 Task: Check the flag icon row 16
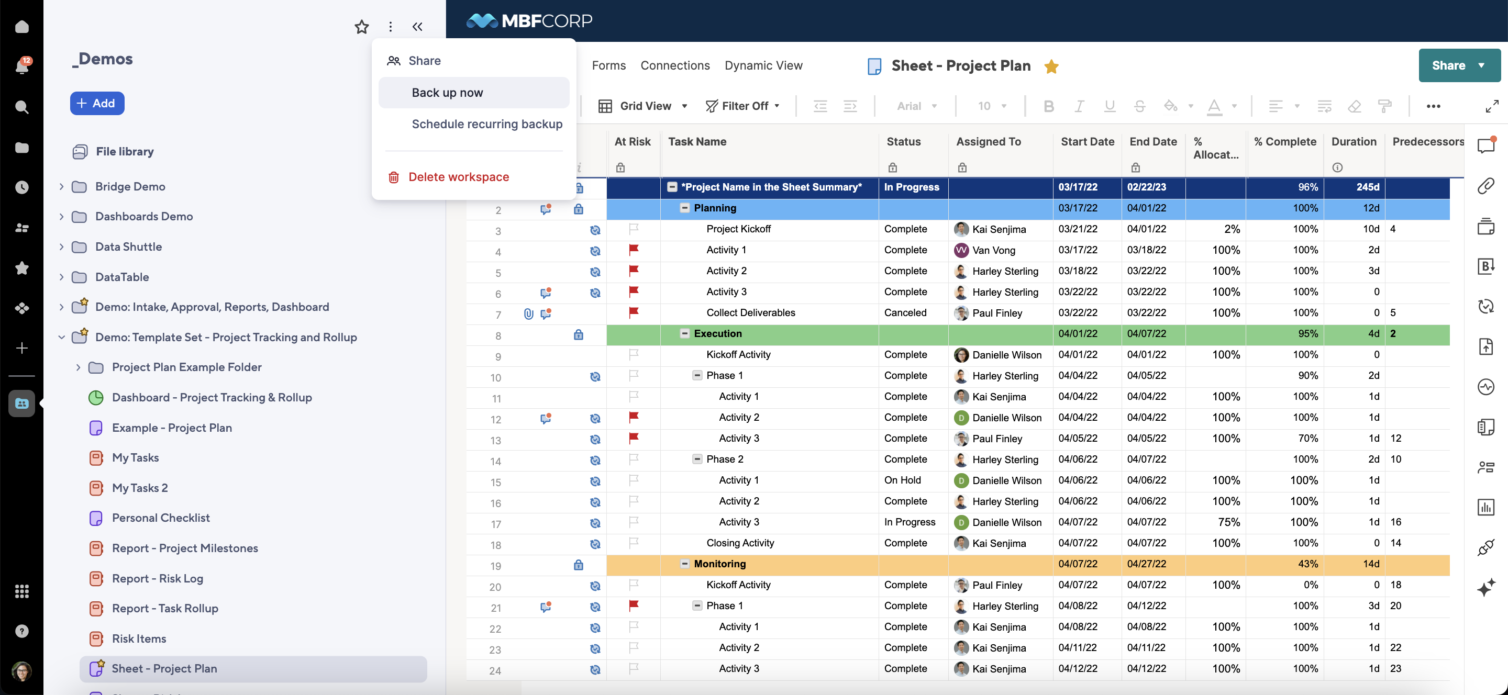[x=634, y=500]
